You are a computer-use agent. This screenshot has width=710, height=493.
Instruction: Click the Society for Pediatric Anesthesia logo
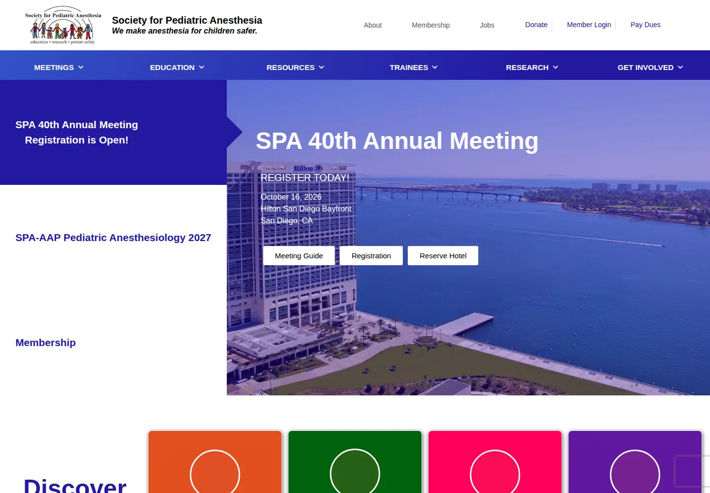point(63,25)
